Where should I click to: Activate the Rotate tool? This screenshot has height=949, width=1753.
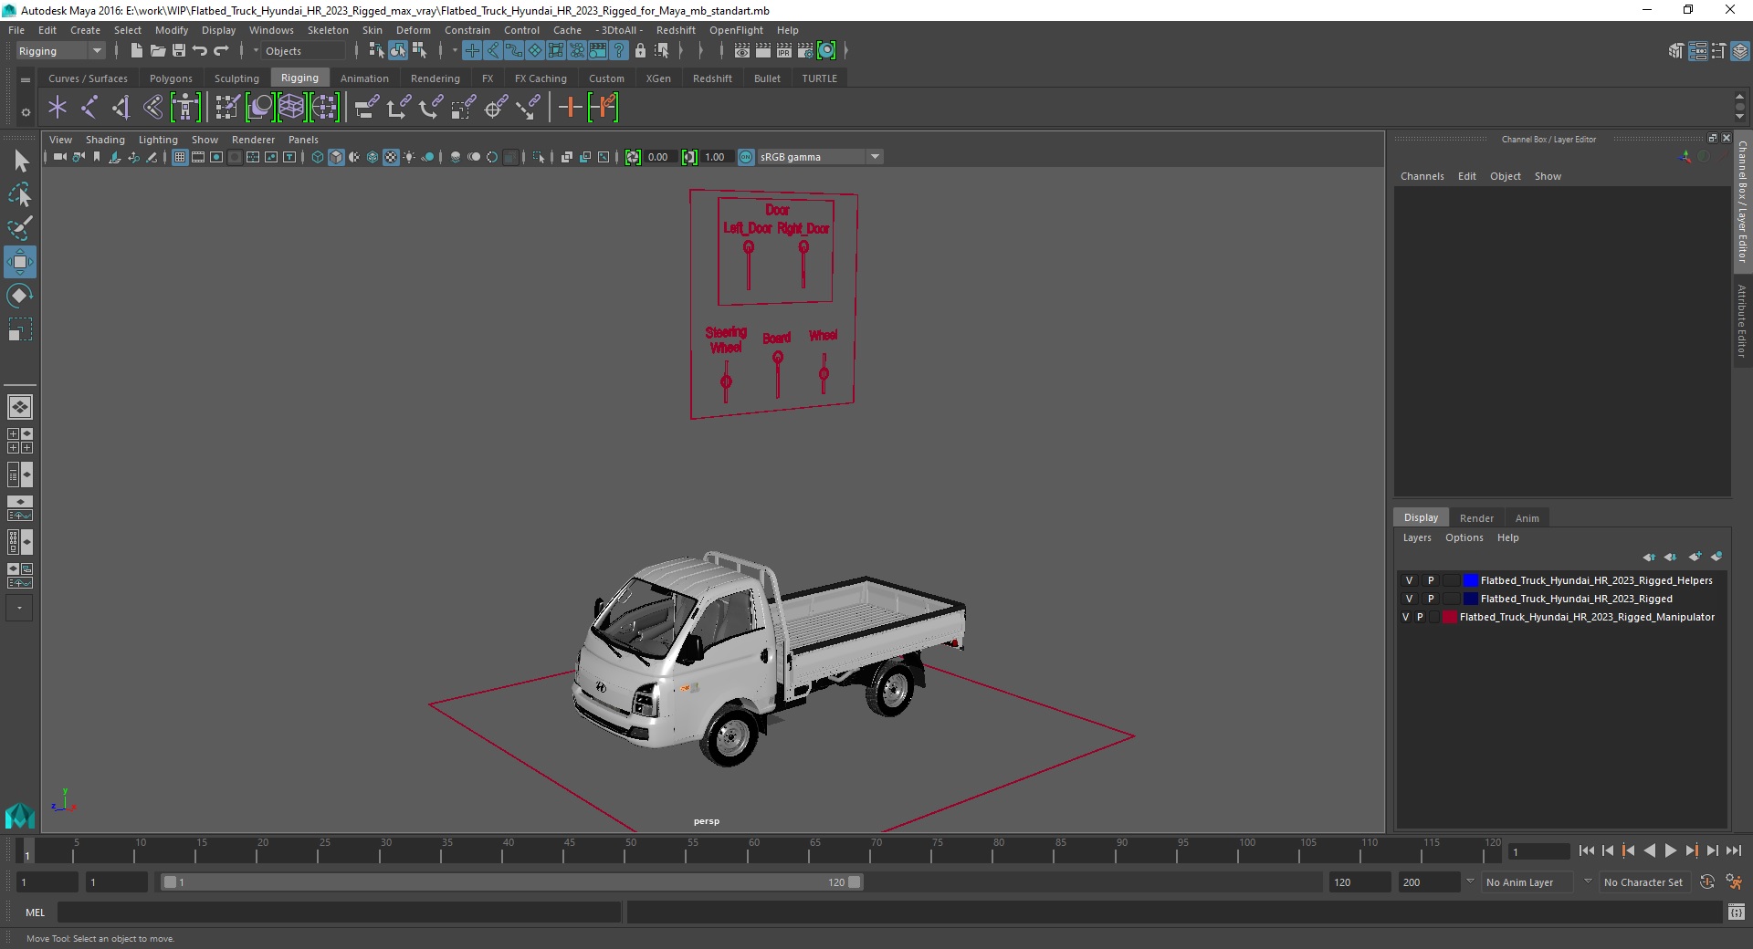[x=20, y=296]
